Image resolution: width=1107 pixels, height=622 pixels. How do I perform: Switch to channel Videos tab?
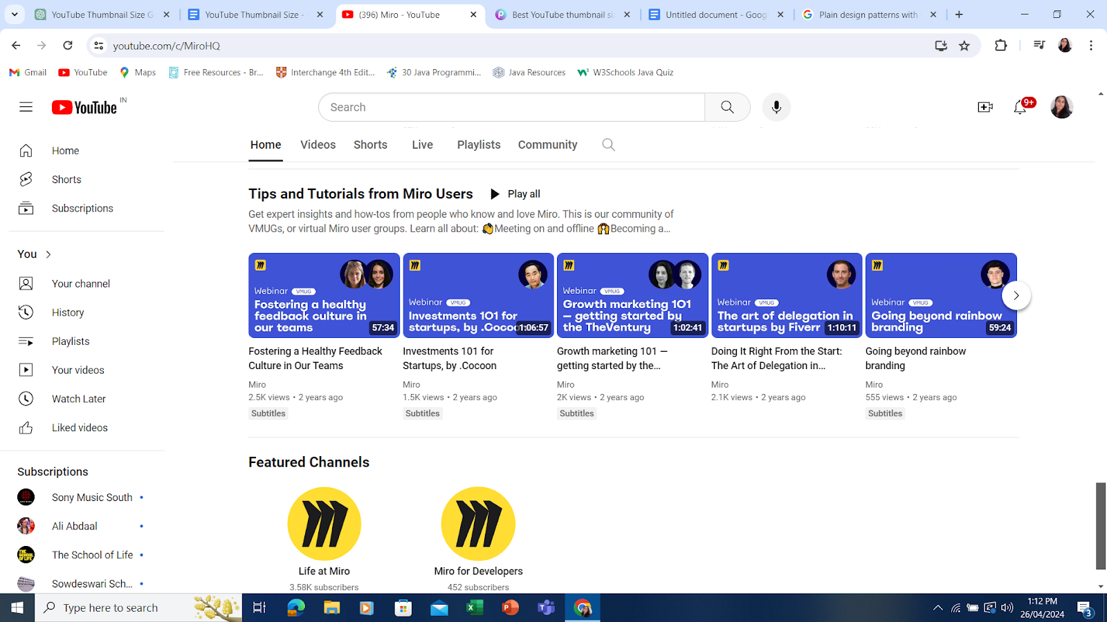pos(318,144)
